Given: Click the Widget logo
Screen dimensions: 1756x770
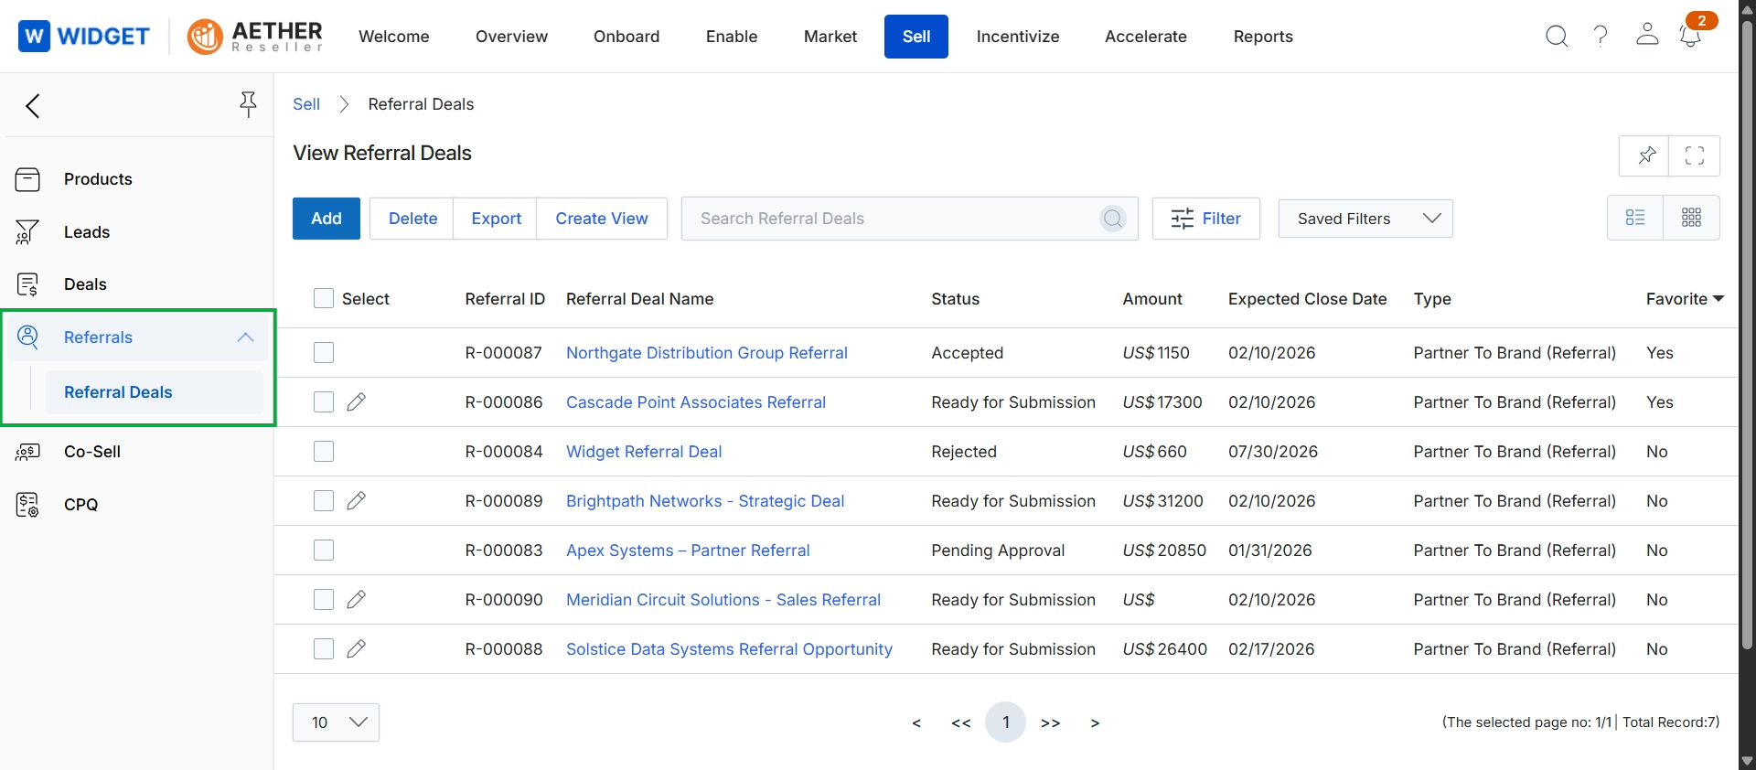Looking at the screenshot, I should point(84,37).
